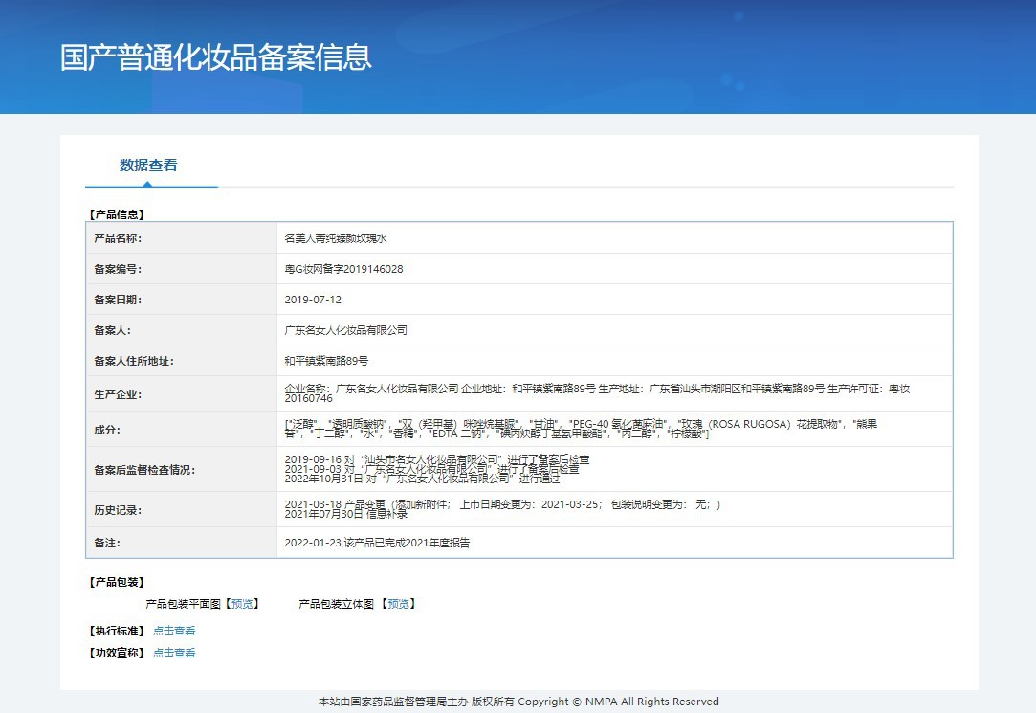Click the 备注 row label
The image size is (1036, 713).
point(107,544)
